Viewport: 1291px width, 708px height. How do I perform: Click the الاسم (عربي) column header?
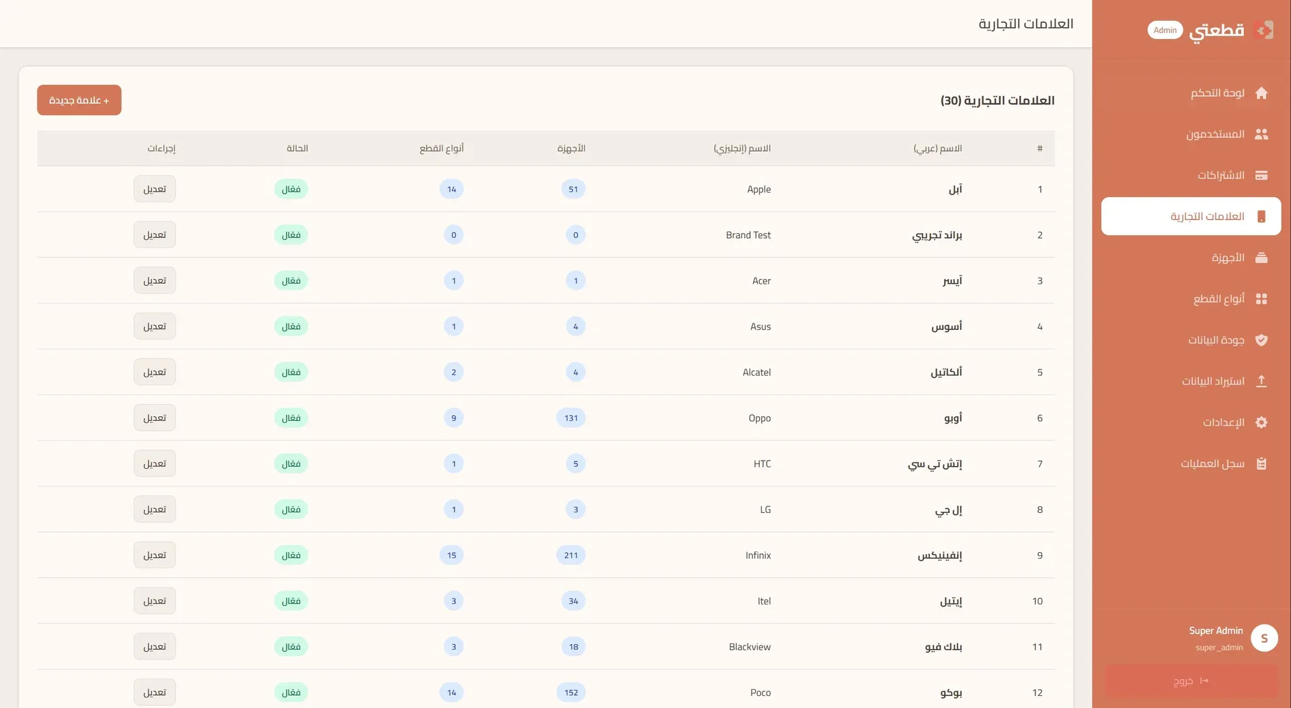(x=937, y=148)
